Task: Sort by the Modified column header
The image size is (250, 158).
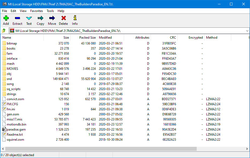Action: click(x=110, y=38)
